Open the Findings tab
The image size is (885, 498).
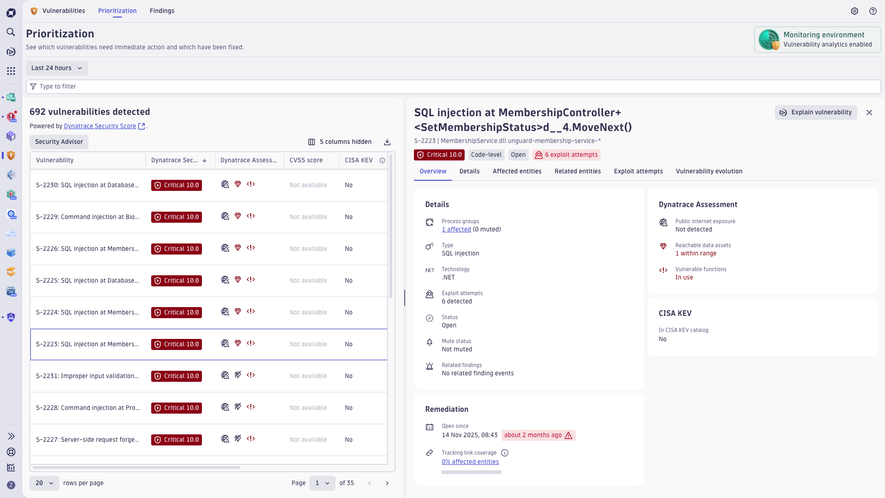click(162, 11)
